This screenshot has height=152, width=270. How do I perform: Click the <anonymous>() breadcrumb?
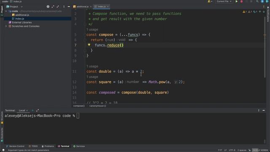click(x=97, y=106)
